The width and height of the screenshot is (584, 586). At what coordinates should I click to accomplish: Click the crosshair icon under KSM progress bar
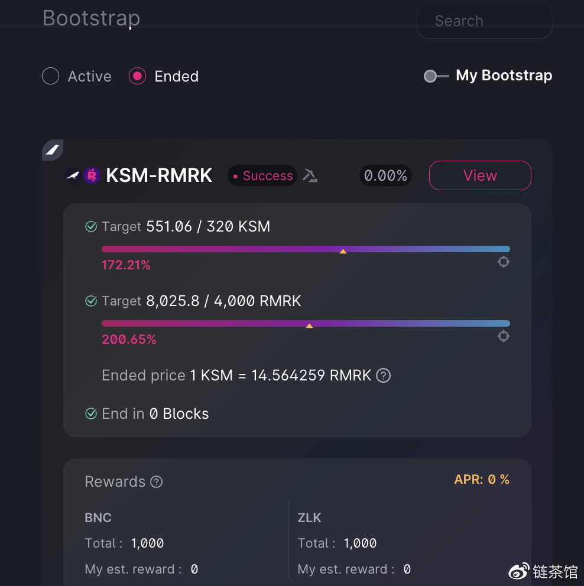[x=504, y=262]
